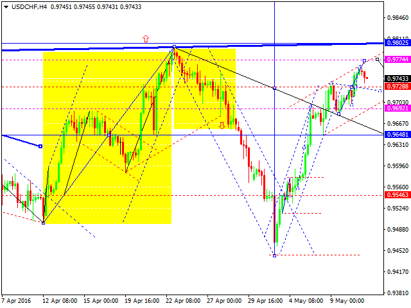Click the 7 Apr 2016 date label
The image size is (411, 308).
pyautogui.click(x=16, y=301)
